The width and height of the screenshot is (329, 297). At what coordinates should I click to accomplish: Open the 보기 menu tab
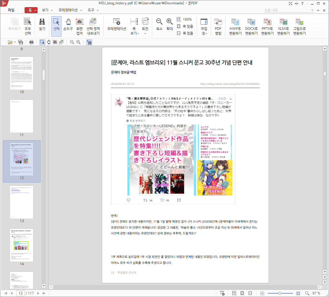47,10
